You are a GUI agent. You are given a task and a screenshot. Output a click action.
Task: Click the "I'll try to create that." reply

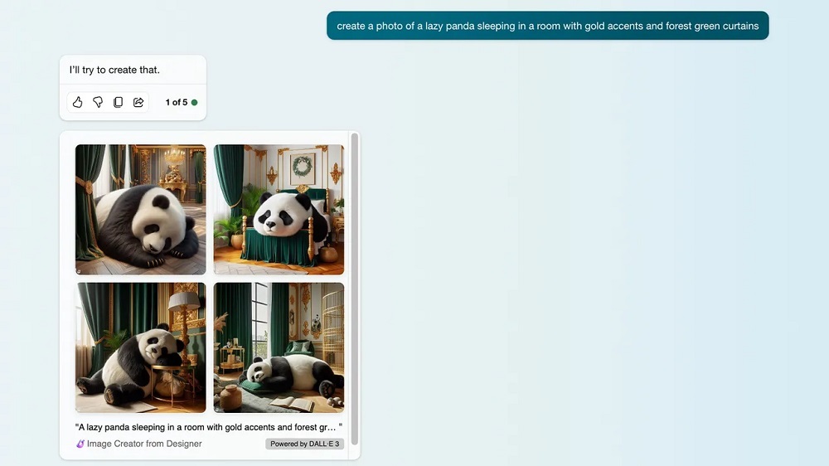pyautogui.click(x=114, y=70)
